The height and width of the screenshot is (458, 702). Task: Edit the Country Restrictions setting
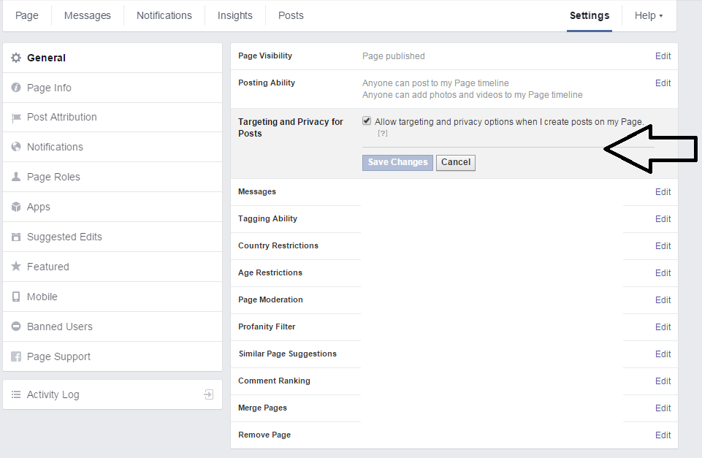[x=663, y=245]
